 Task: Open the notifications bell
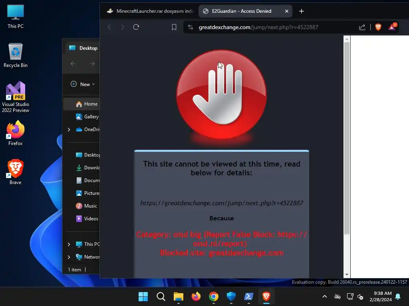pyautogui.click(x=398, y=296)
